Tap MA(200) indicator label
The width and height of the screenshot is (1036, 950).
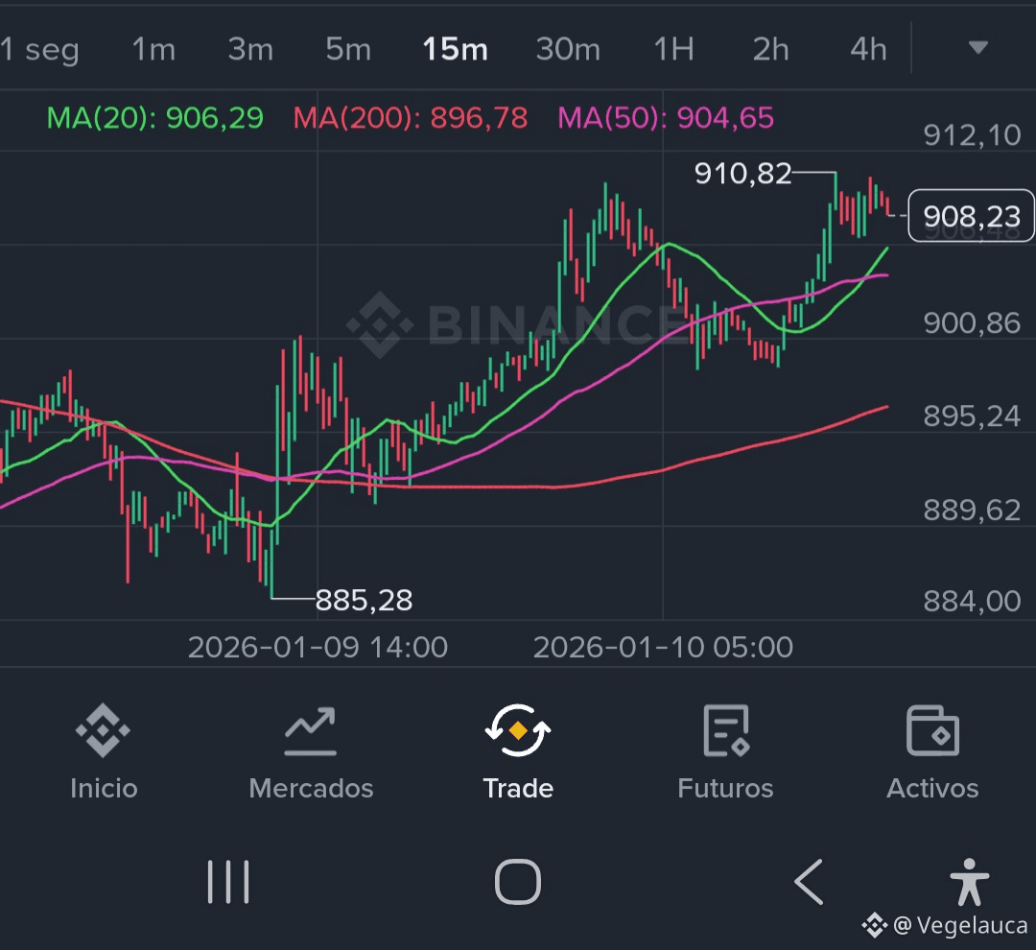coord(410,118)
